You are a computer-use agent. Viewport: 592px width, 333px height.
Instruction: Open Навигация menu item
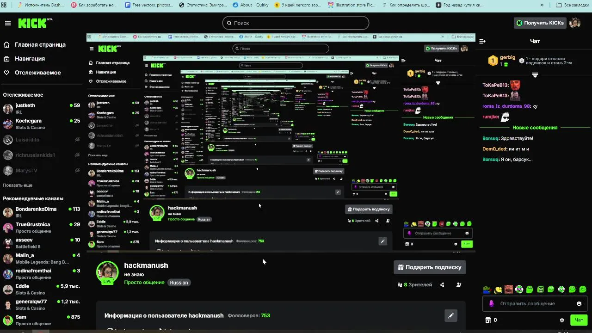pos(30,59)
